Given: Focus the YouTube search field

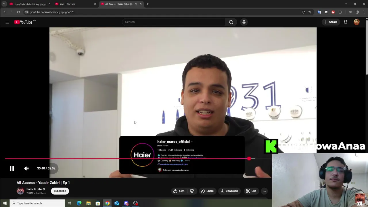Looking at the screenshot, I should point(174,22).
